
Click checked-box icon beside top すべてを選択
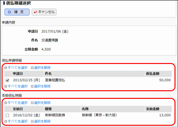tap(6, 68)
